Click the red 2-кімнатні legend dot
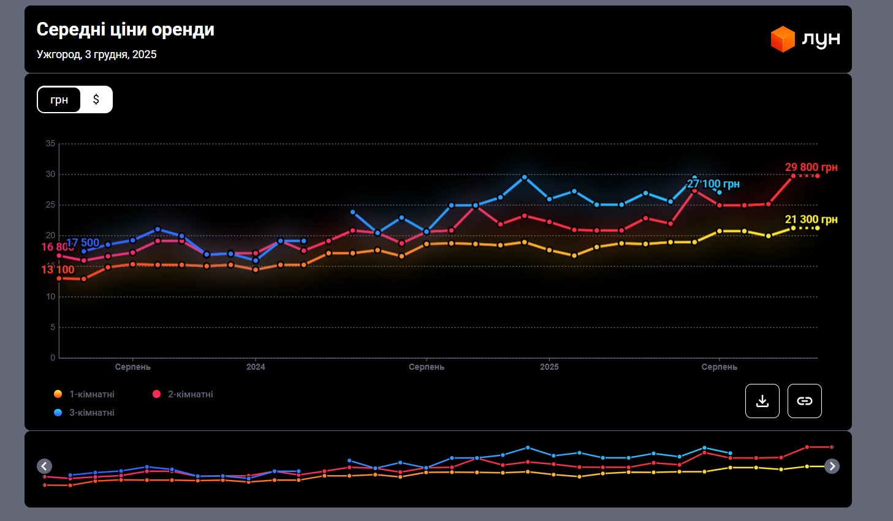The image size is (893, 521). (156, 394)
